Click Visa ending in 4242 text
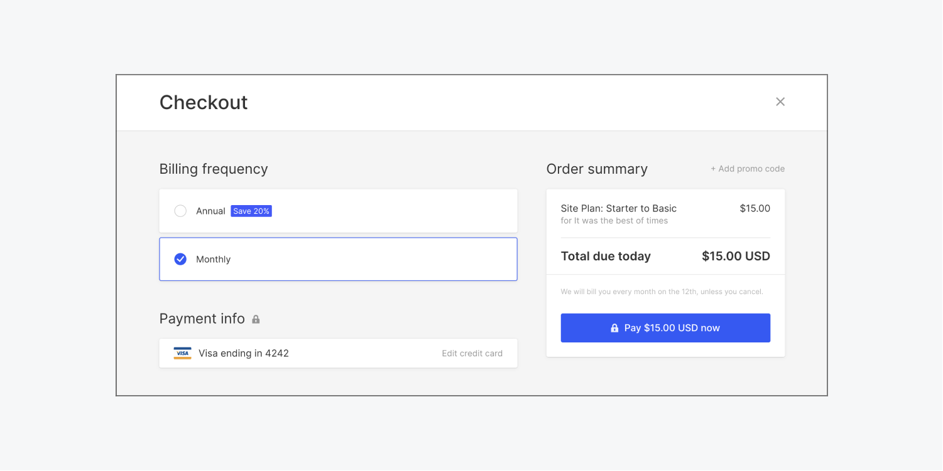 click(x=244, y=353)
